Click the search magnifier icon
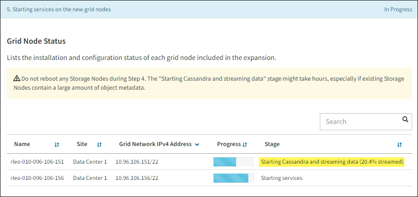The image size is (418, 197). (x=405, y=119)
